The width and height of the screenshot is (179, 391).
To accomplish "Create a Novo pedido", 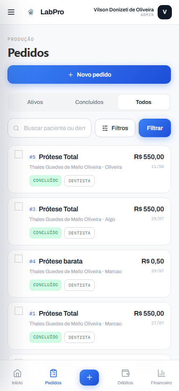I will tap(89, 74).
